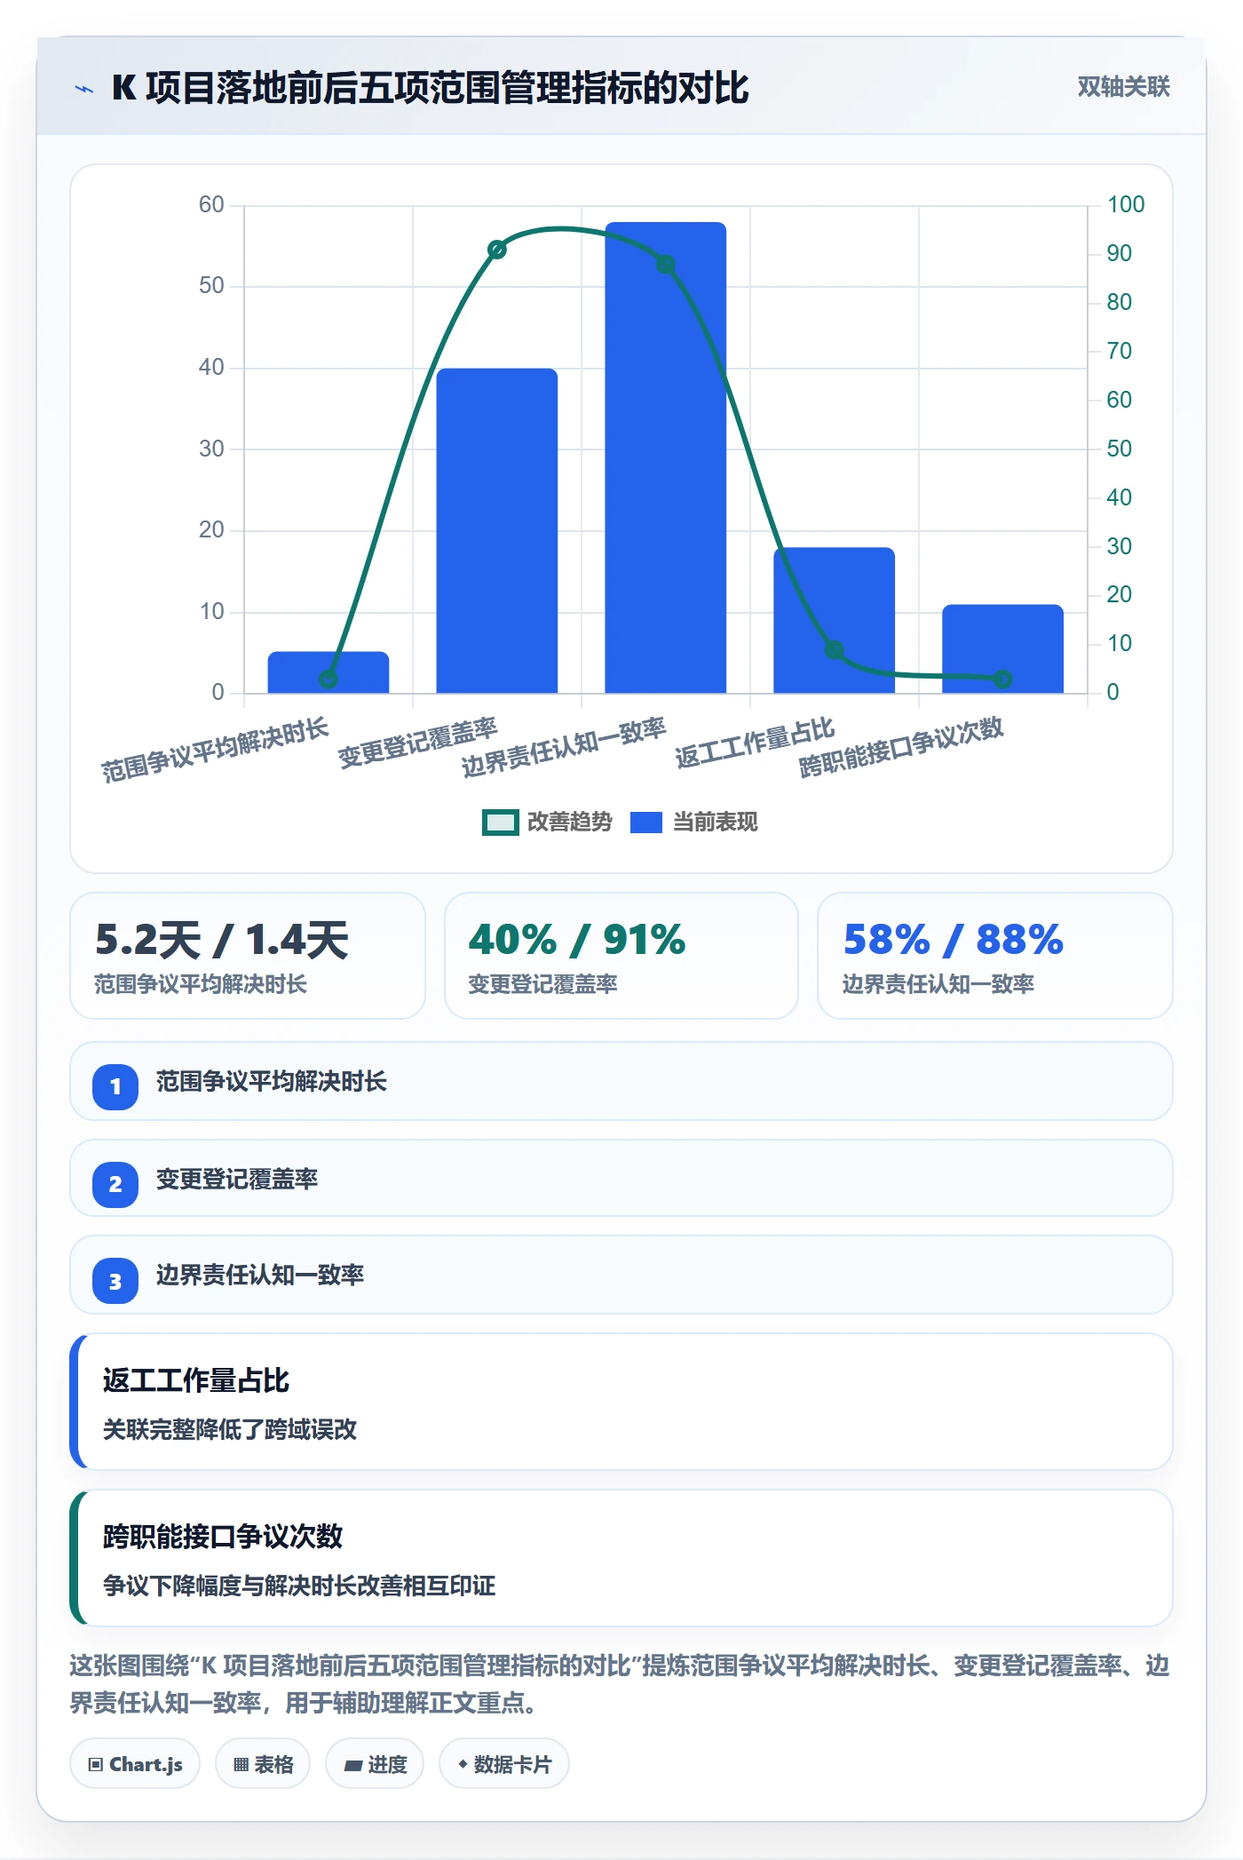
Task: Click the blue bar for 范围争议平均解决时长
Action: 329,672
